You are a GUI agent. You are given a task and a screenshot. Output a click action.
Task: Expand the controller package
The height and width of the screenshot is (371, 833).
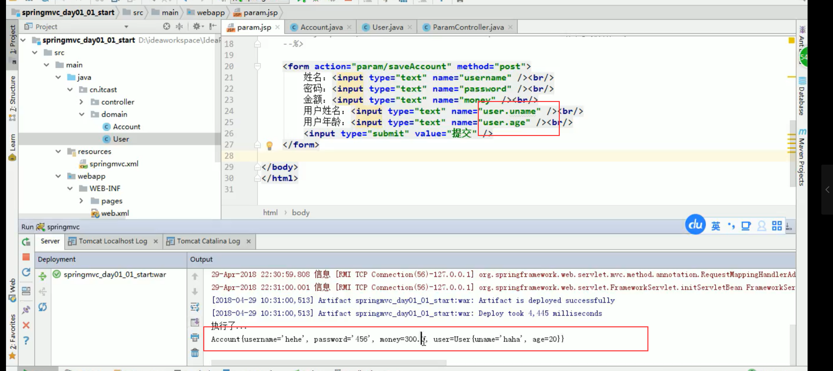(x=81, y=102)
